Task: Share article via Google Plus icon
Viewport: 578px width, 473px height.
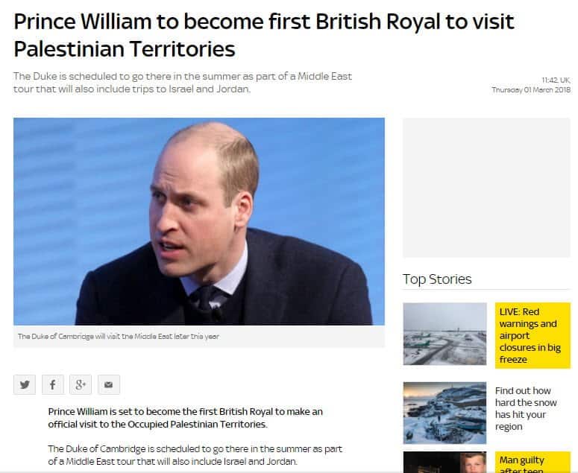Action: point(81,384)
